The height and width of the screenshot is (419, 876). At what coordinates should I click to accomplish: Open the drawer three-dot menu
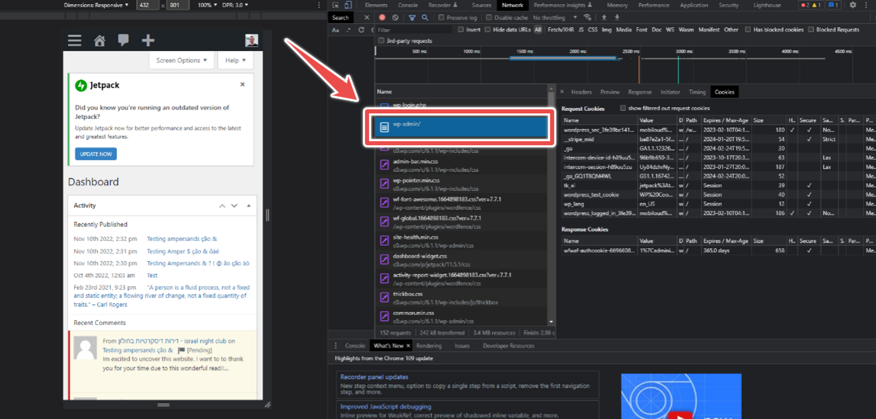336,346
